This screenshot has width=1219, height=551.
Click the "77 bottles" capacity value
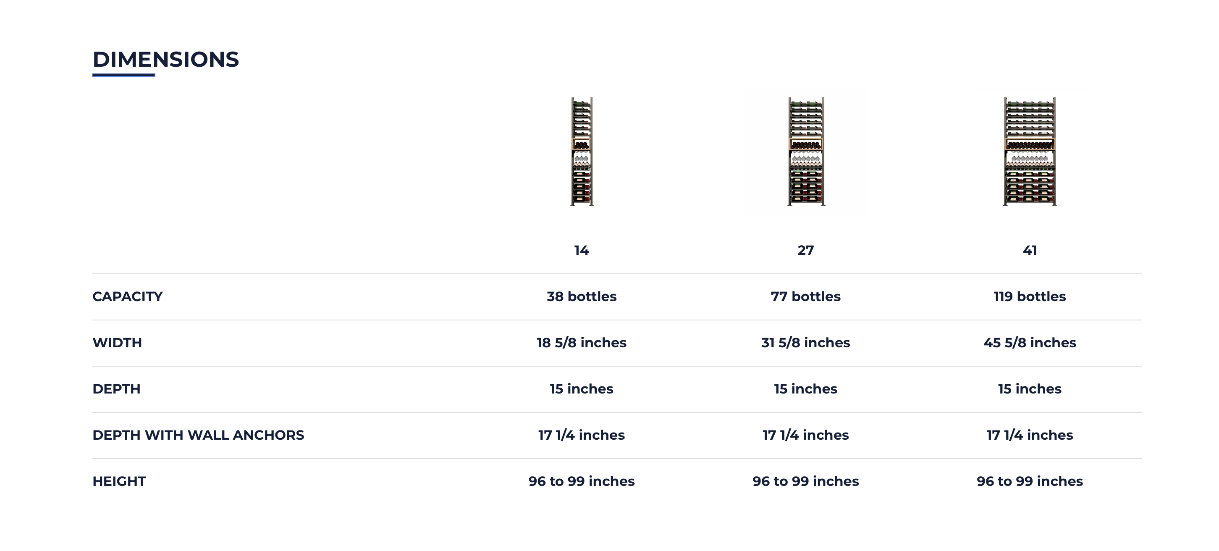(x=806, y=297)
